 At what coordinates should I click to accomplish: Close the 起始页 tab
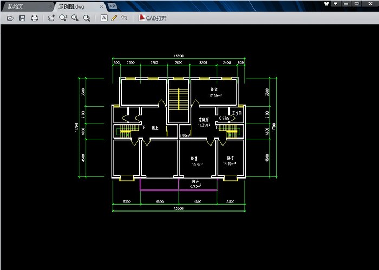point(49,6)
